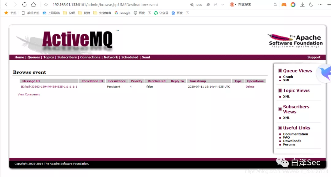Reload the page with the refresh icon
The width and height of the screenshot is (331, 177).
point(24,4)
